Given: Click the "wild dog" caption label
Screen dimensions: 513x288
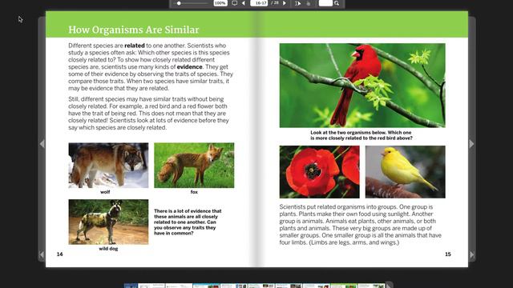Looking at the screenshot, I should pos(108,249).
